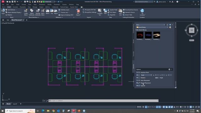Screen dimensions: 201x113
Task: Switch to the Libraries tab in Blocks palette
Action: tap(133, 66)
